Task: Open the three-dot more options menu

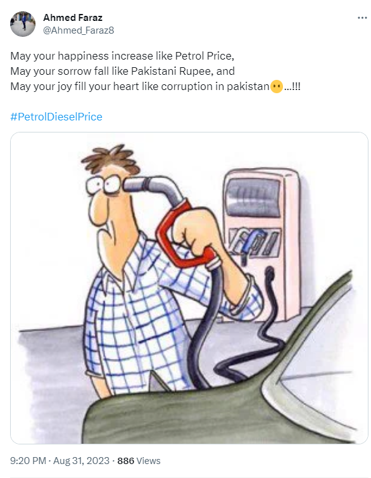Action: (x=362, y=18)
